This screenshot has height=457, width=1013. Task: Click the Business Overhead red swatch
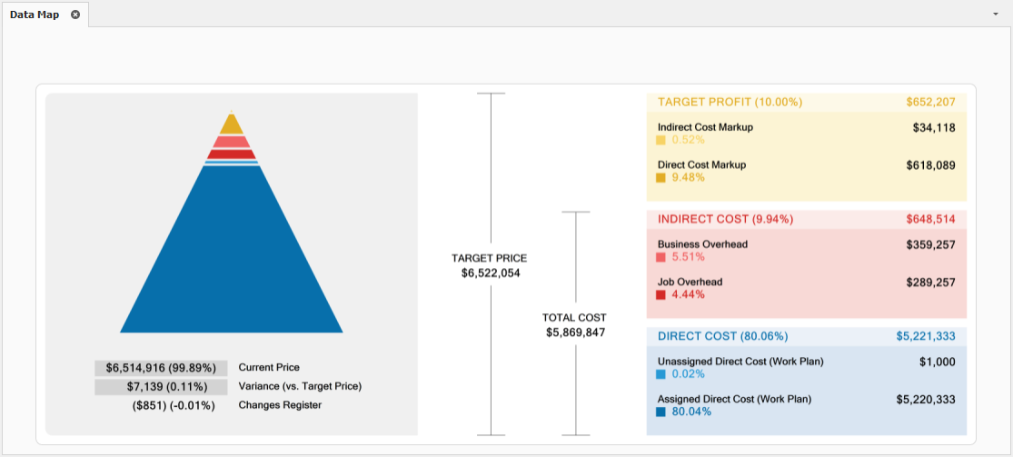tap(660, 258)
